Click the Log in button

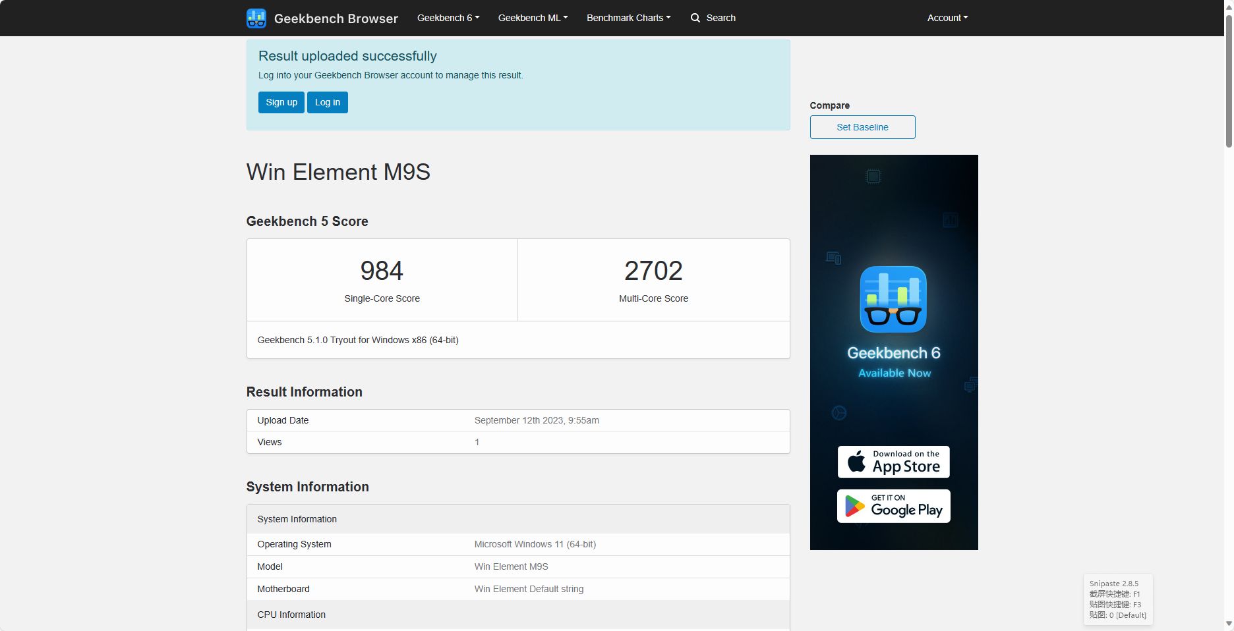pyautogui.click(x=328, y=102)
